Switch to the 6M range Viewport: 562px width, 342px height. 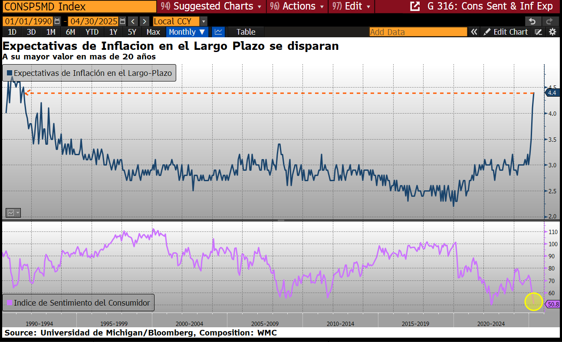(x=70, y=32)
